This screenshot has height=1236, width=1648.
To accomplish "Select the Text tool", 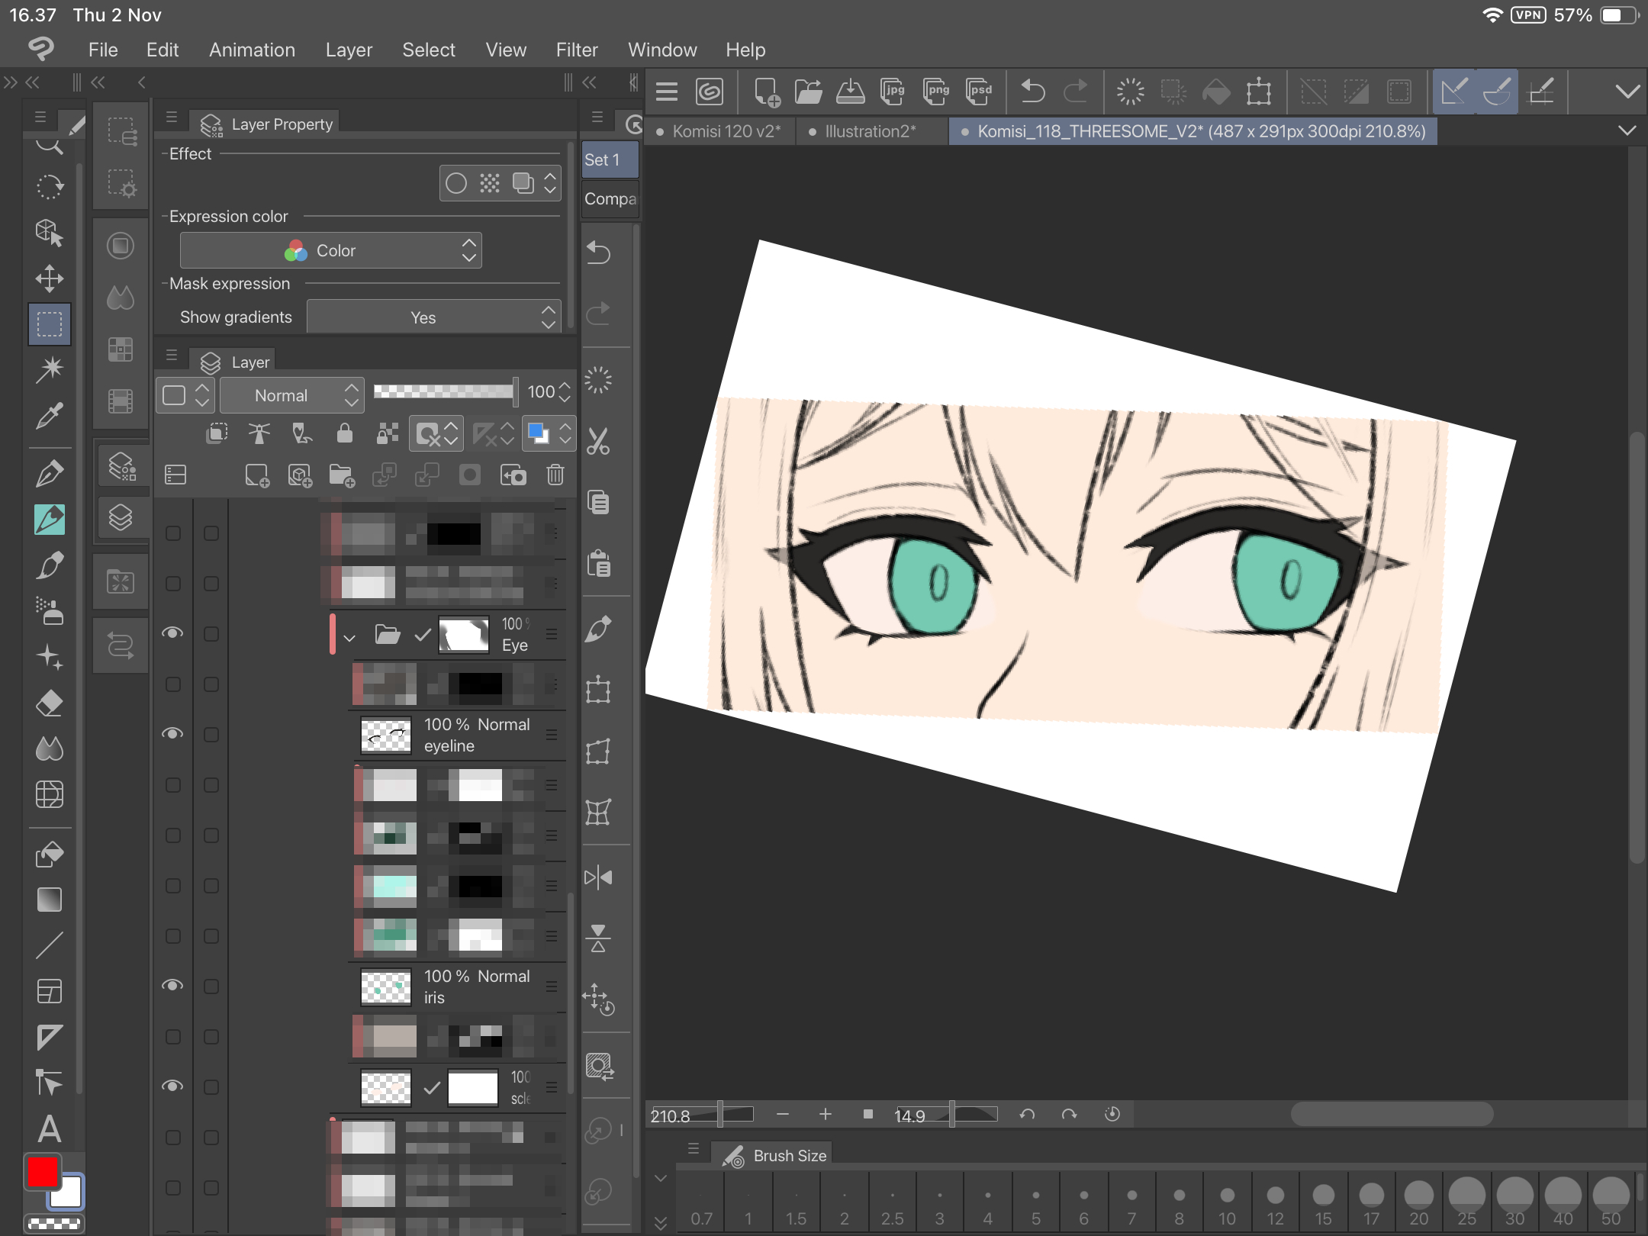I will click(x=50, y=1129).
